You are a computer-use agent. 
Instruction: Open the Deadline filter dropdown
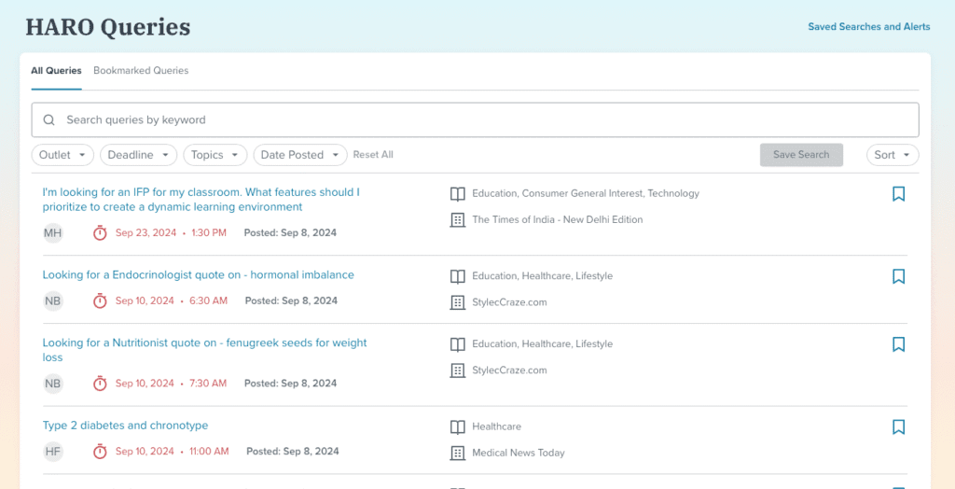click(x=138, y=155)
